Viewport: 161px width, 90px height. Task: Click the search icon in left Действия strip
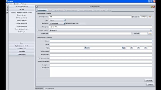pos(7,12)
